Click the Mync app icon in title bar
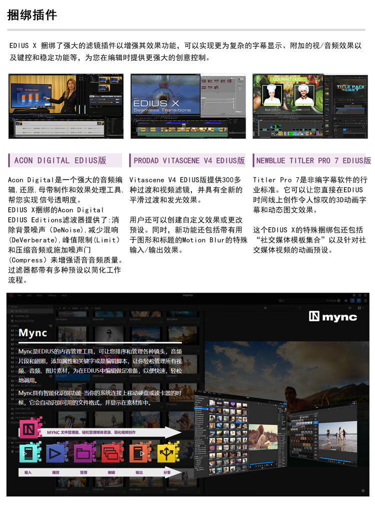This screenshot has height=509, width=375. pos(10,296)
